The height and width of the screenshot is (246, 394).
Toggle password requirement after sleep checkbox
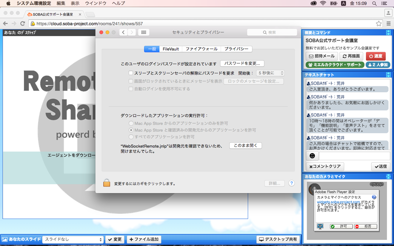pyautogui.click(x=131, y=73)
